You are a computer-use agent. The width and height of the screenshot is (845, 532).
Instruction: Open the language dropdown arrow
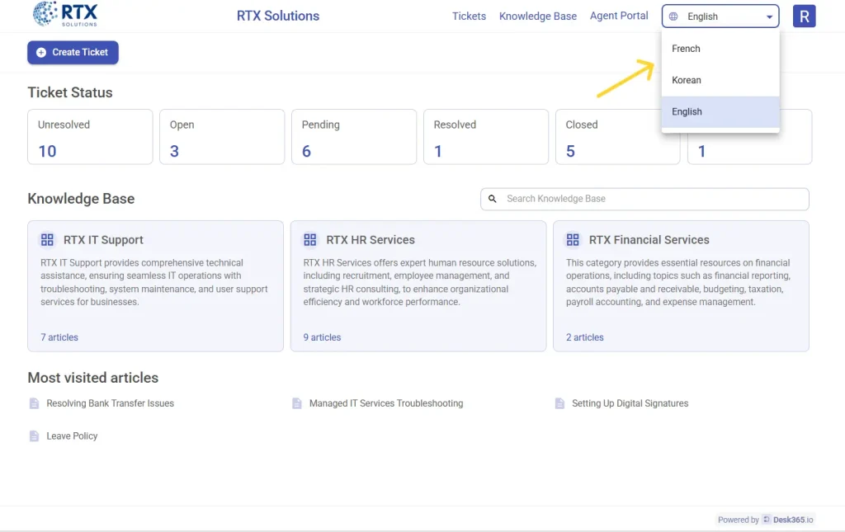(769, 16)
